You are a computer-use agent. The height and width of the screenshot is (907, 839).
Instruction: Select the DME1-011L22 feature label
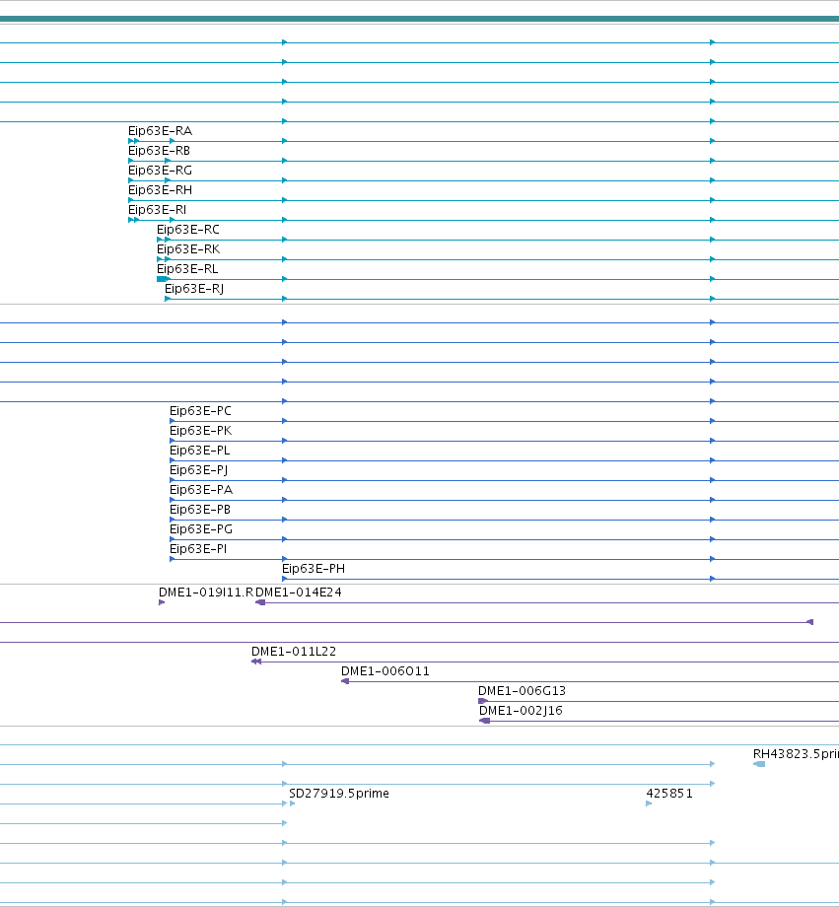point(294,652)
